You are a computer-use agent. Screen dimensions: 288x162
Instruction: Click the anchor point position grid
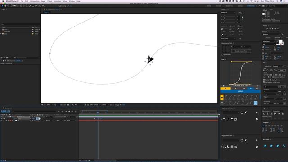coord(226,49)
